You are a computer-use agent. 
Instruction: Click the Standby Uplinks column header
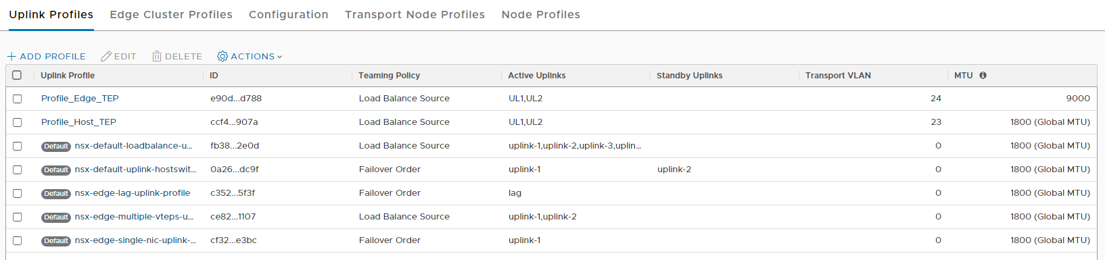coord(689,76)
